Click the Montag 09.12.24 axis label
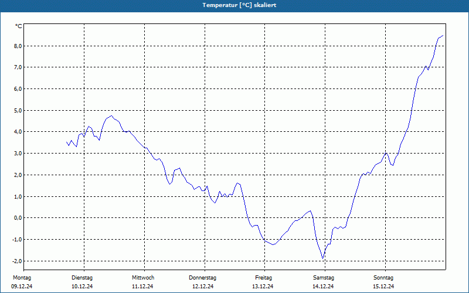 (22, 282)
